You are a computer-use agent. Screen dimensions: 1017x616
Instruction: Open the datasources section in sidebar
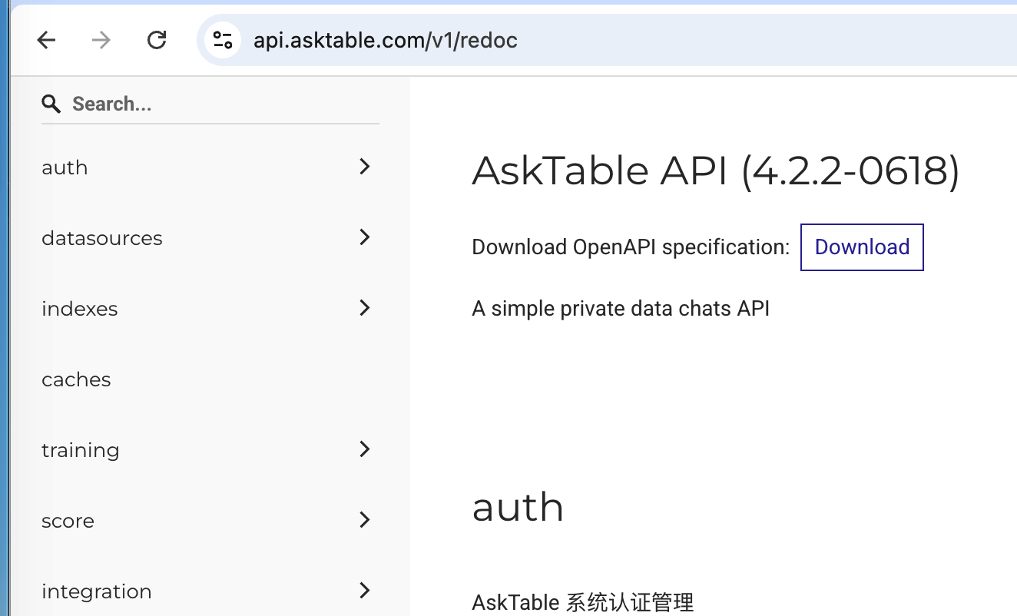coord(210,238)
